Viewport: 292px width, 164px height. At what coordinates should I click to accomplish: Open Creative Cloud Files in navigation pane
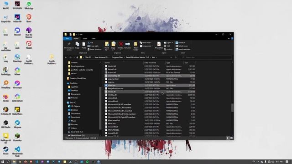click(x=76, y=78)
